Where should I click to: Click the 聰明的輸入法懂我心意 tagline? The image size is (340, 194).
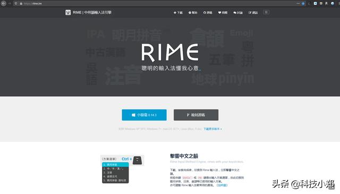pyautogui.click(x=170, y=68)
